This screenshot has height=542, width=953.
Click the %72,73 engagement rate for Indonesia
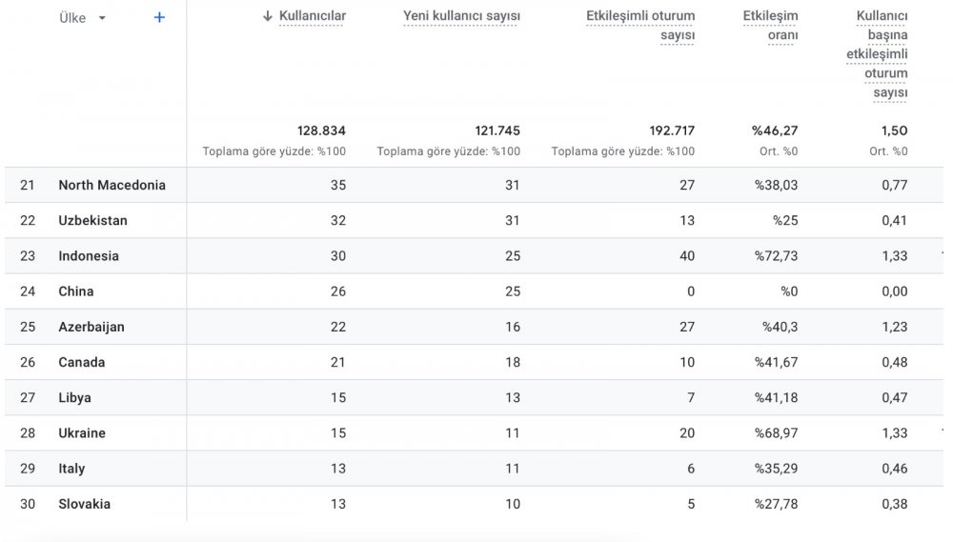click(776, 256)
